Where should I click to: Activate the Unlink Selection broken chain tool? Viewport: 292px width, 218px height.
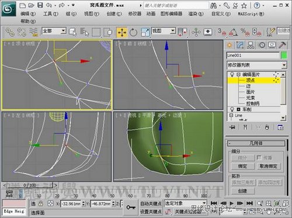click(22, 32)
